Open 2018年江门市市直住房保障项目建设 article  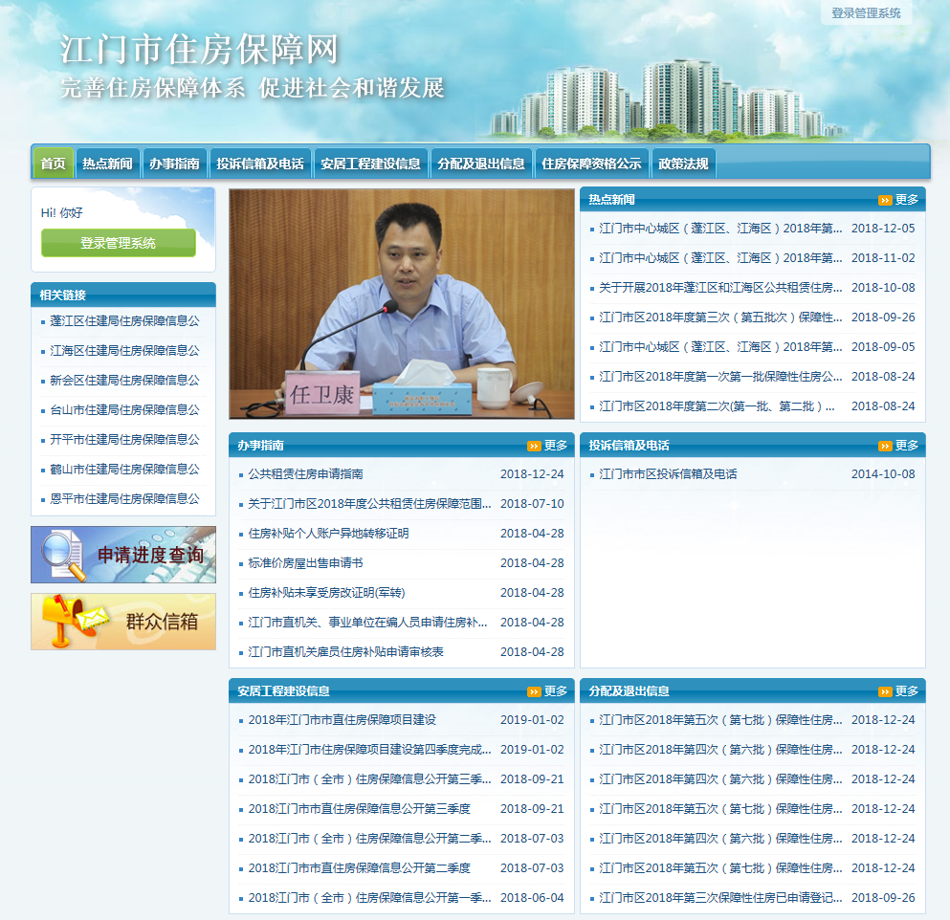pos(342,720)
